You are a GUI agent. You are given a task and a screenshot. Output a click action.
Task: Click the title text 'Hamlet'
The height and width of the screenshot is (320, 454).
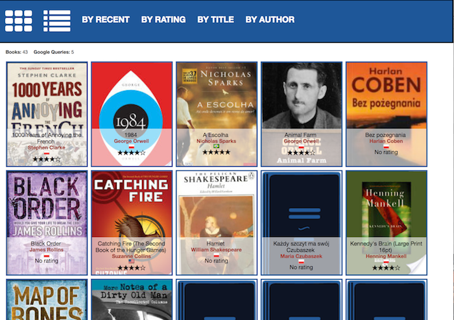(x=215, y=244)
